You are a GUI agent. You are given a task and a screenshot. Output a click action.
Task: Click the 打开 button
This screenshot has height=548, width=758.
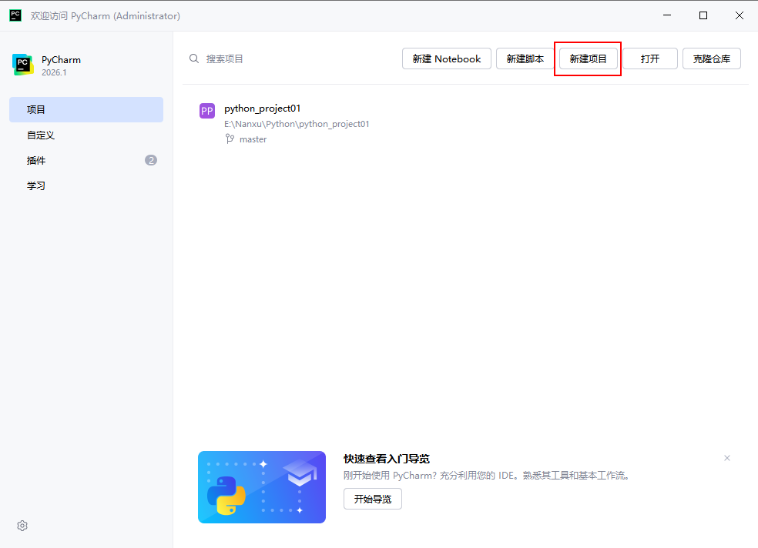click(649, 58)
